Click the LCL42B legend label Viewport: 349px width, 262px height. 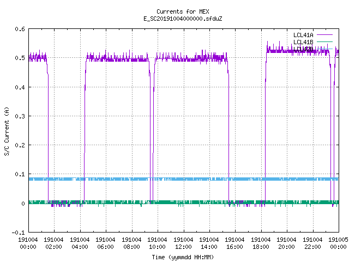point(303,49)
